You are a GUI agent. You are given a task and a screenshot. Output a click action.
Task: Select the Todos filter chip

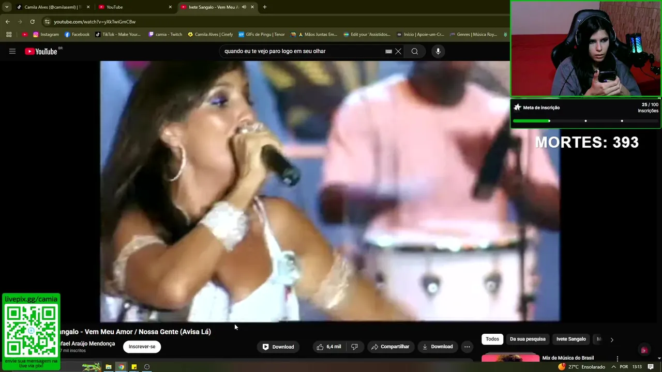tap(492, 339)
